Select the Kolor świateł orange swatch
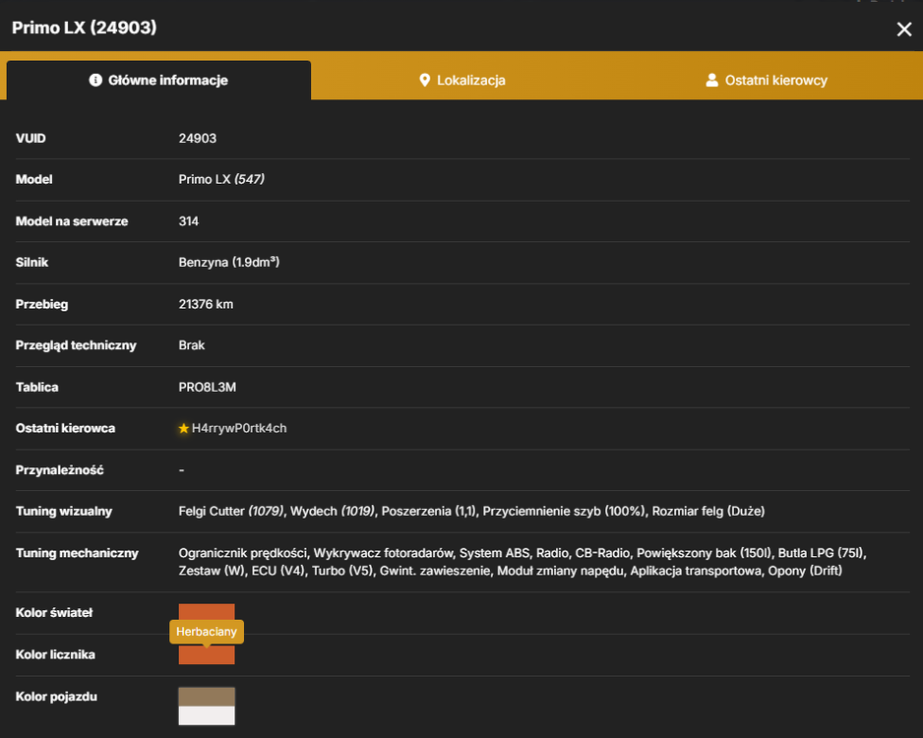 click(207, 611)
